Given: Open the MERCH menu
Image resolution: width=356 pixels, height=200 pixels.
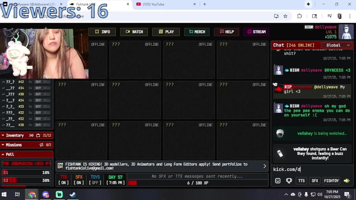Looking at the screenshot, I should [197, 32].
